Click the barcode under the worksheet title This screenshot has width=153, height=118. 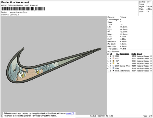[23, 9]
